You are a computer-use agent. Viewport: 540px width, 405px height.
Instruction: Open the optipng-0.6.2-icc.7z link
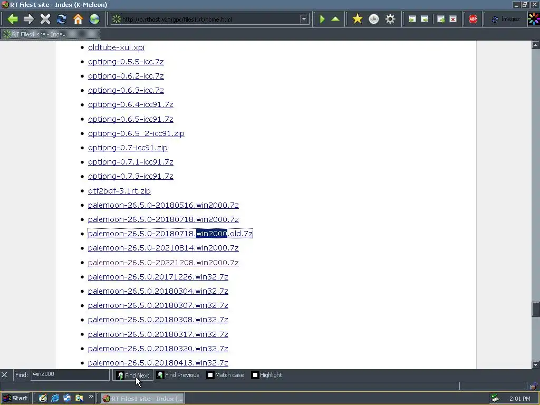(126, 76)
